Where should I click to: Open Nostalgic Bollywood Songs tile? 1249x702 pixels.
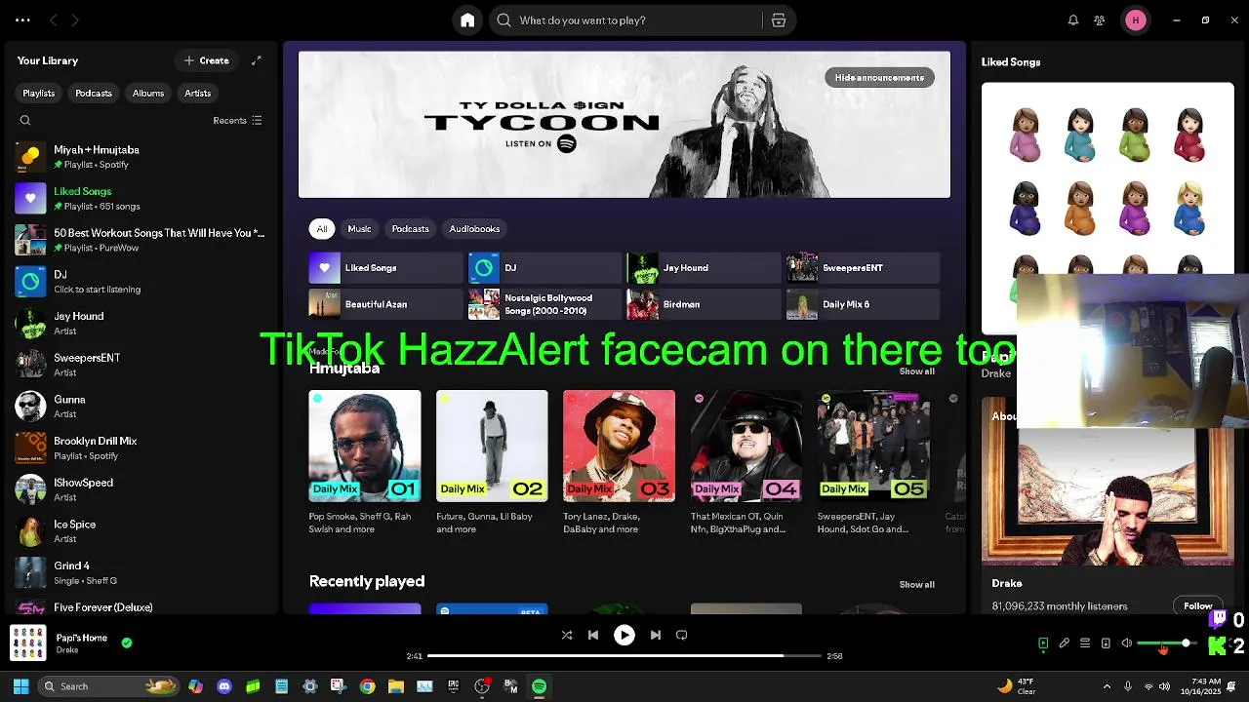(544, 304)
